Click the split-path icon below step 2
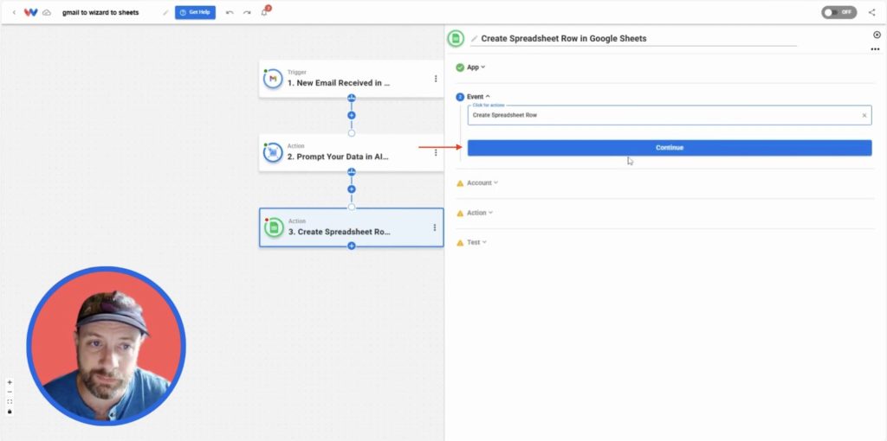Viewport: 887px width, 441px height. (352, 172)
